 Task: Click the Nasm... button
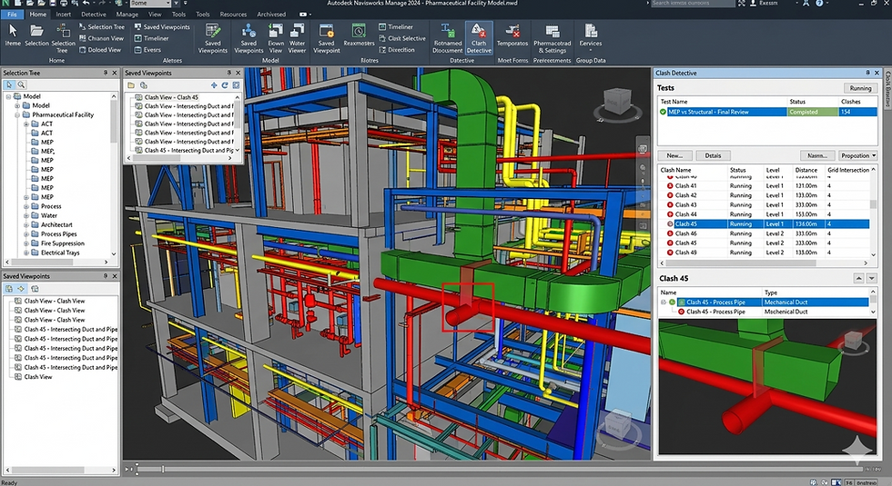point(817,155)
